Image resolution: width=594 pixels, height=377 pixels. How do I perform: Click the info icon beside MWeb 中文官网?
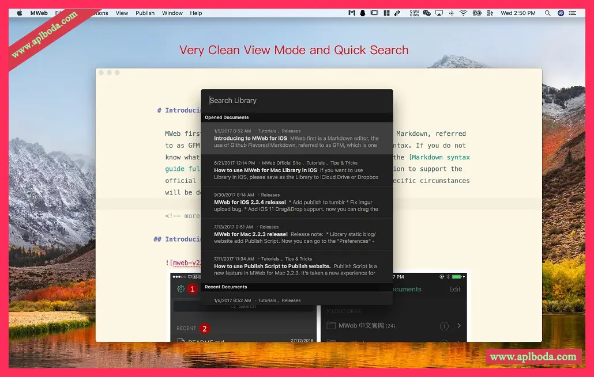point(444,326)
